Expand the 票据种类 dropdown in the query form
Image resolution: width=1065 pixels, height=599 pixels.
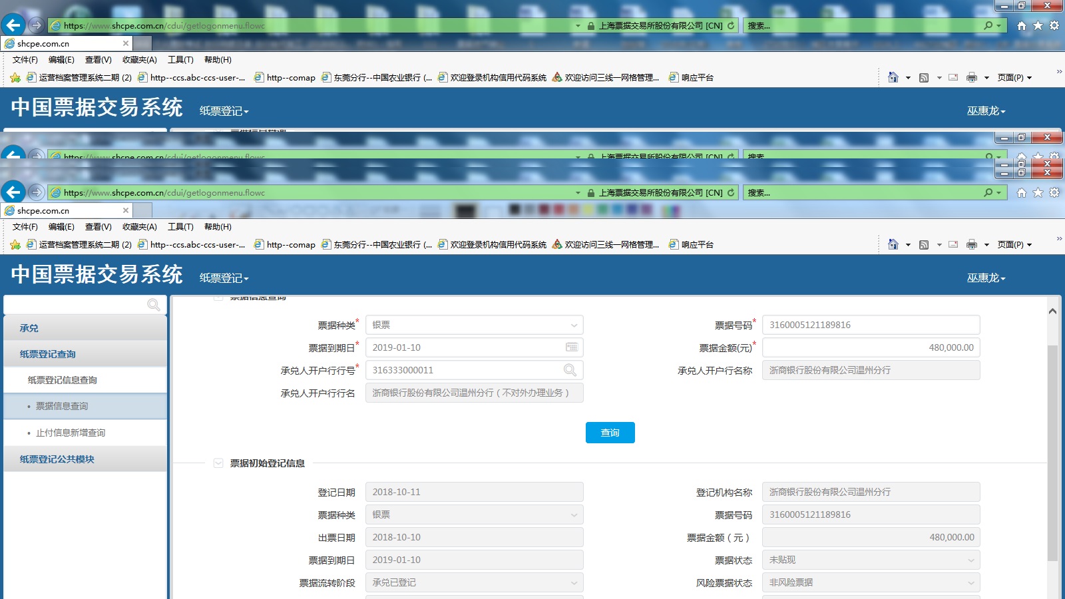pos(573,325)
